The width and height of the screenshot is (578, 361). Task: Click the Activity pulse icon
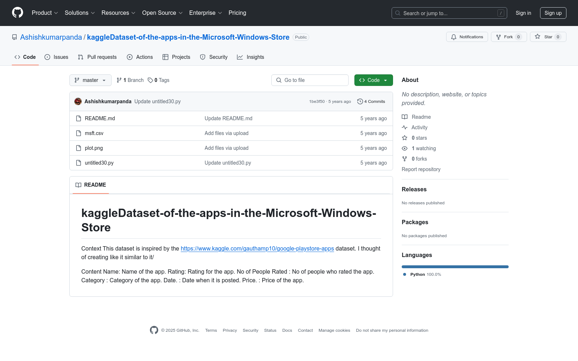click(405, 127)
